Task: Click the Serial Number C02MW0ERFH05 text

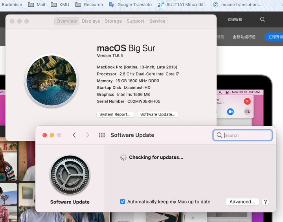Action: click(x=129, y=101)
